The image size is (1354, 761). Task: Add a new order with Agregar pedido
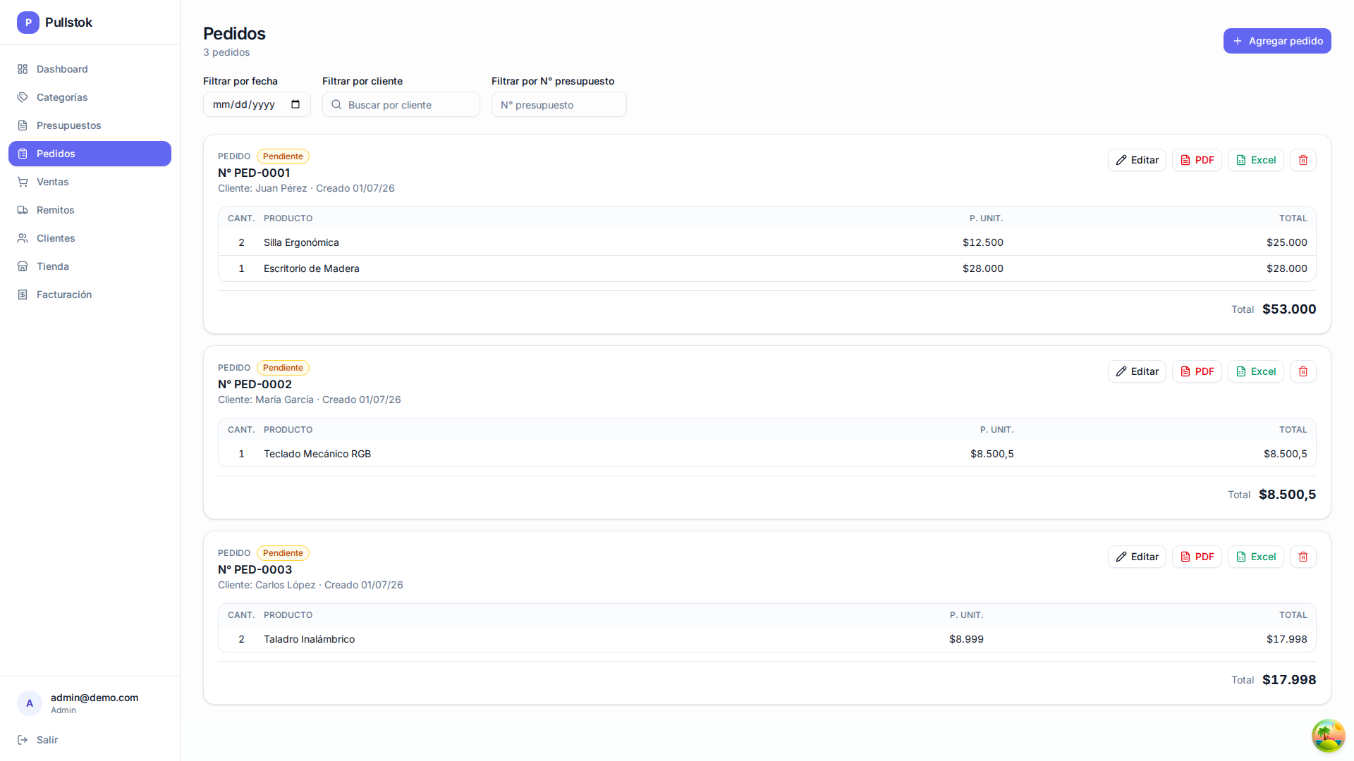[1276, 41]
